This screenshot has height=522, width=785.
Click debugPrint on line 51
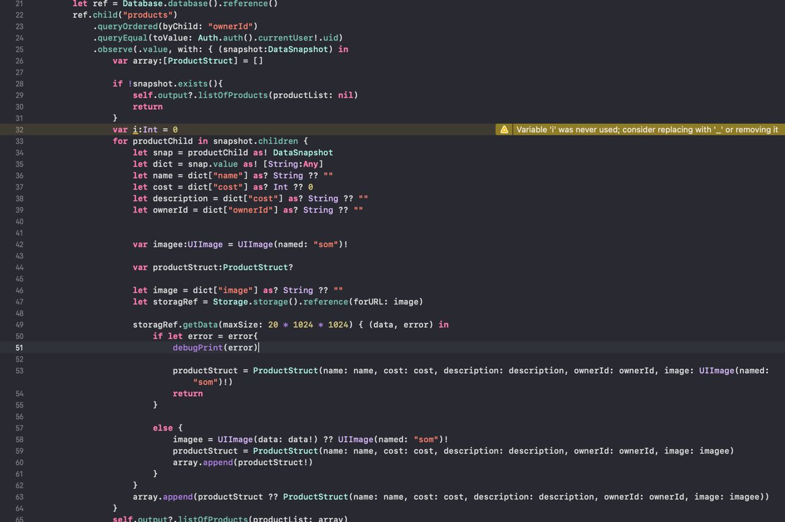(198, 347)
